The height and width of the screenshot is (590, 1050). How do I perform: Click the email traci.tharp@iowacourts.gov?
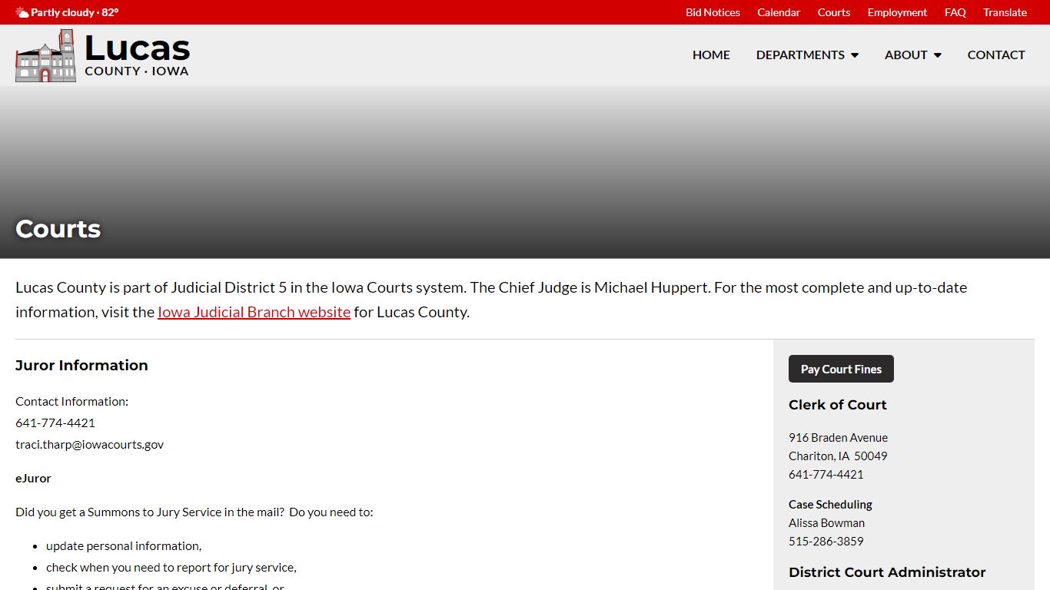pos(89,444)
